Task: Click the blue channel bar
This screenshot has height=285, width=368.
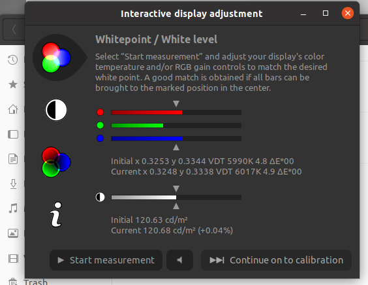Action: click(x=176, y=139)
